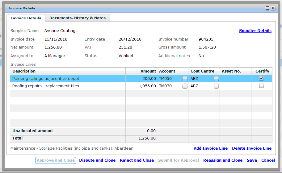Image resolution: width=282 pixels, height=173 pixels.
Task: Click Approve and Close
Action: tap(56, 160)
